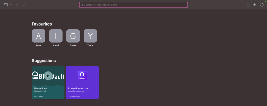Click the "2 weeks ago" text
This screenshot has height=106, width=267.
74,96
